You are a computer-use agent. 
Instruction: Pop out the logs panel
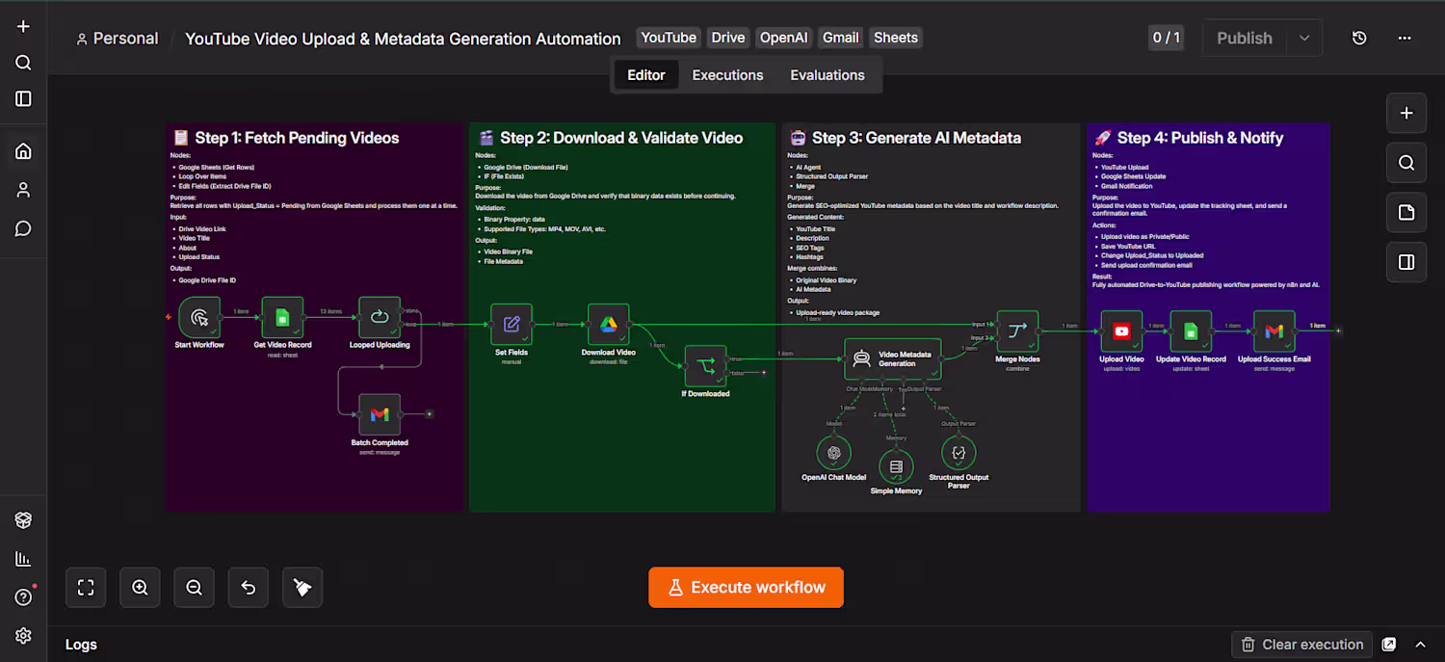(x=1389, y=645)
